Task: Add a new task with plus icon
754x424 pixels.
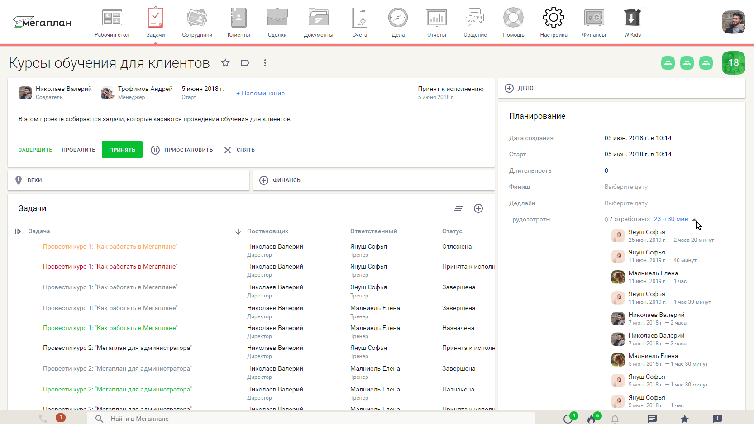Action: (x=478, y=208)
